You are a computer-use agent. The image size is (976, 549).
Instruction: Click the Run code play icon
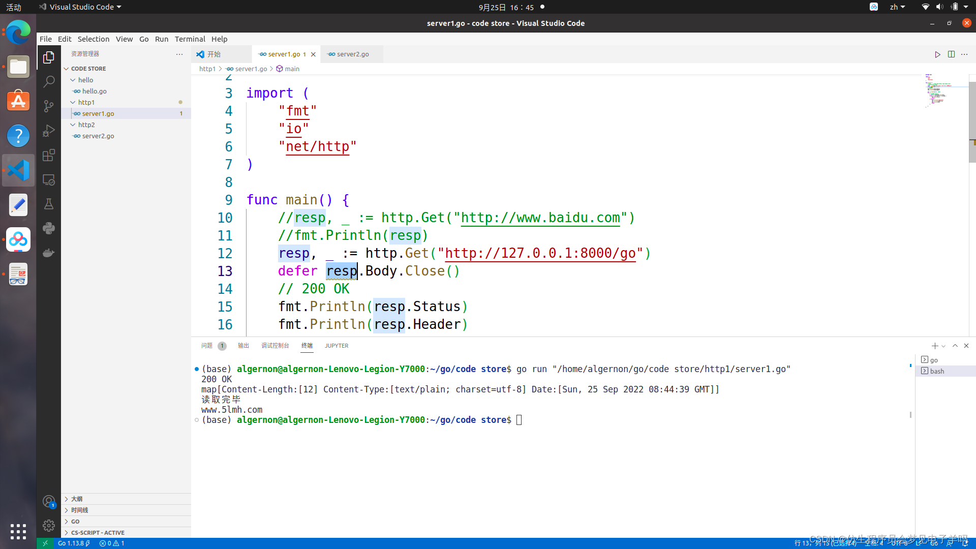pos(937,54)
